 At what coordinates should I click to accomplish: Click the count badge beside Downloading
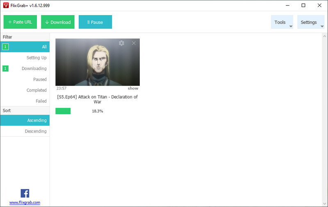(5, 68)
